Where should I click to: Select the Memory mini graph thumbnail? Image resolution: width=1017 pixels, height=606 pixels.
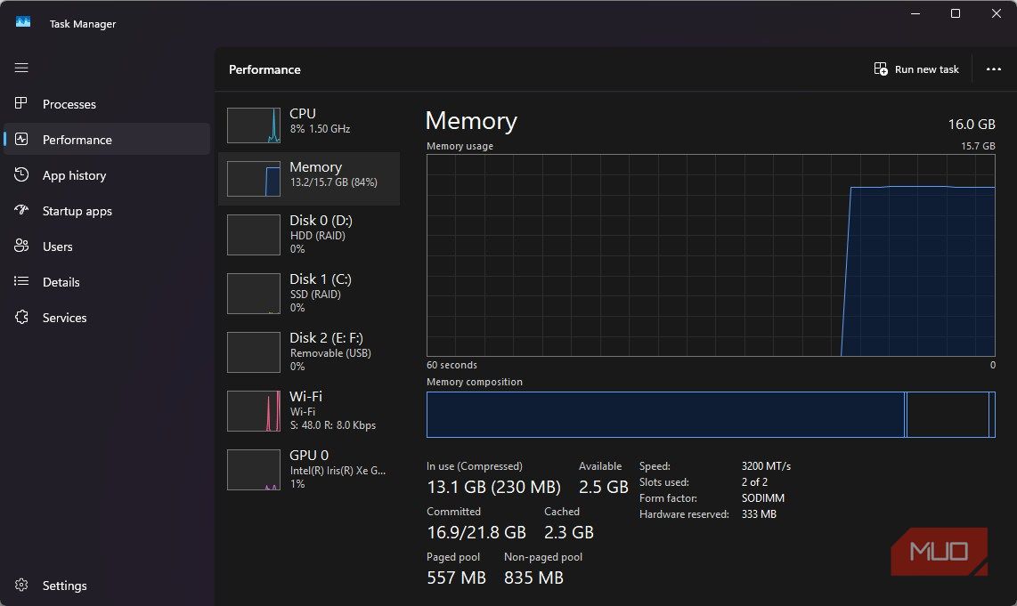click(x=254, y=179)
